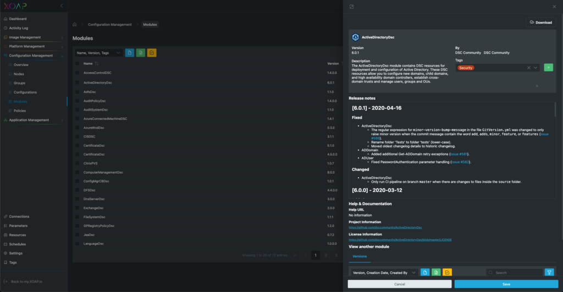Open Configurations in the sidebar
This screenshot has width=563, height=292.
pyautogui.click(x=25, y=92)
